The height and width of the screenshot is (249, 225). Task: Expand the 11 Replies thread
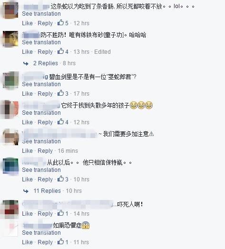click(x=47, y=191)
